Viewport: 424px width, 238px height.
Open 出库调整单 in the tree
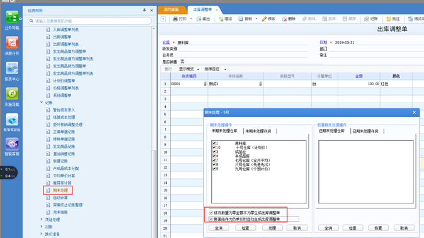coord(62,37)
